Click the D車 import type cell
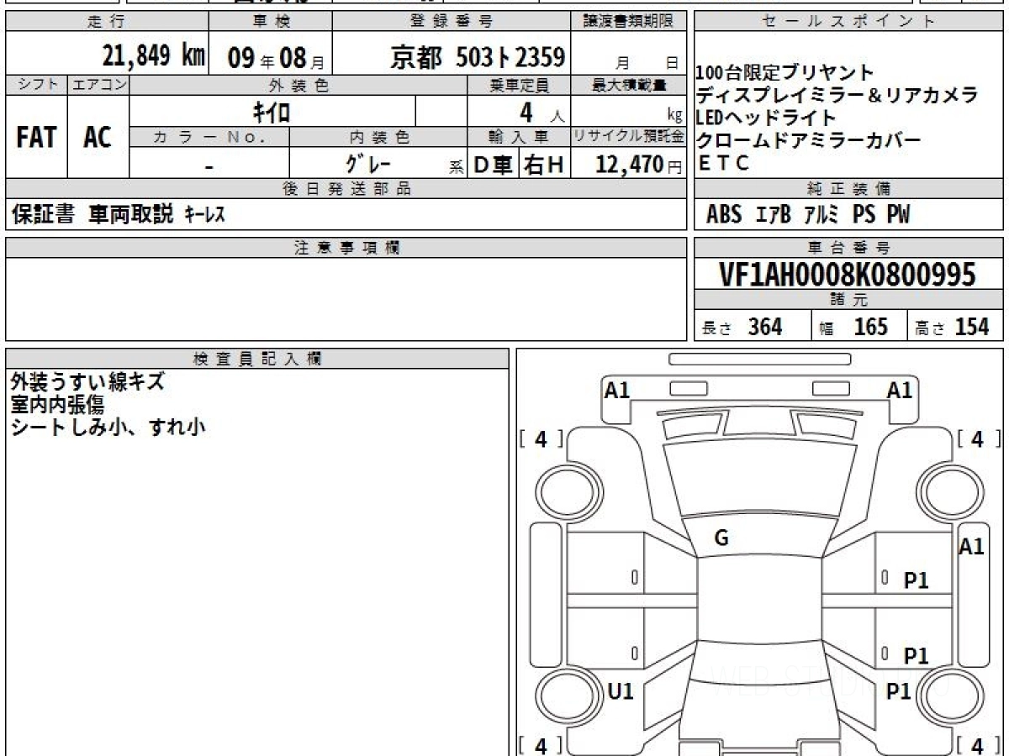The width and height of the screenshot is (1009, 756). (x=493, y=165)
